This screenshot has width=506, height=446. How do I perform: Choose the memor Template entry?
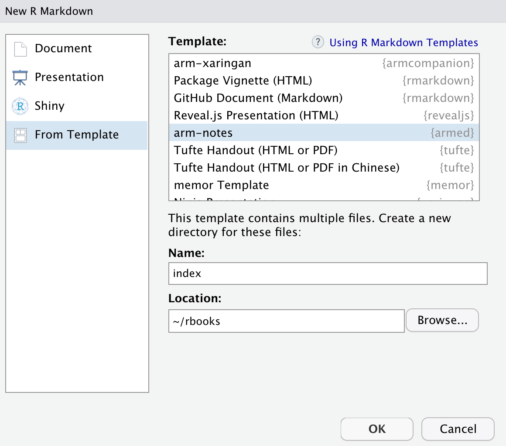coord(221,185)
